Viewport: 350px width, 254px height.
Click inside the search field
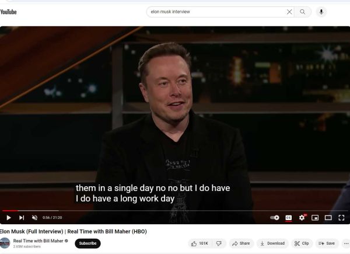[216, 12]
